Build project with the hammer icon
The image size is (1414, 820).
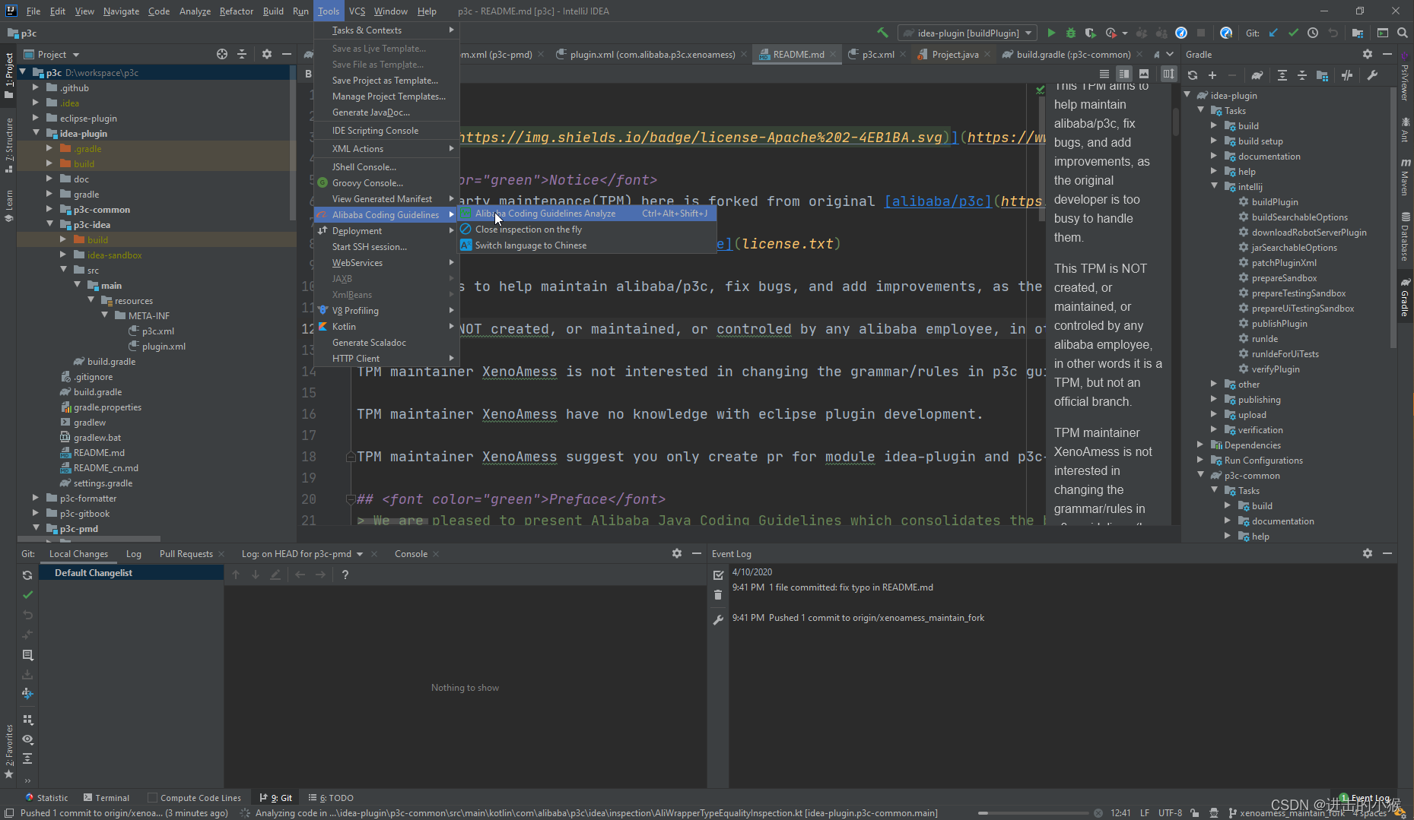pyautogui.click(x=882, y=33)
